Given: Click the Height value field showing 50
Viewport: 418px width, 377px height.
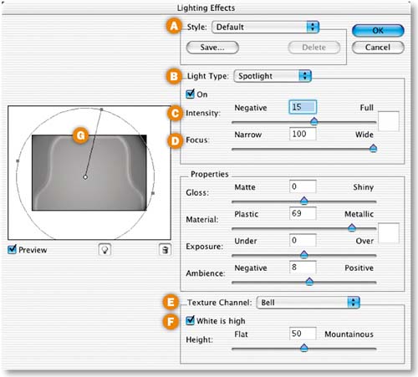Looking at the screenshot, I should point(303,334).
